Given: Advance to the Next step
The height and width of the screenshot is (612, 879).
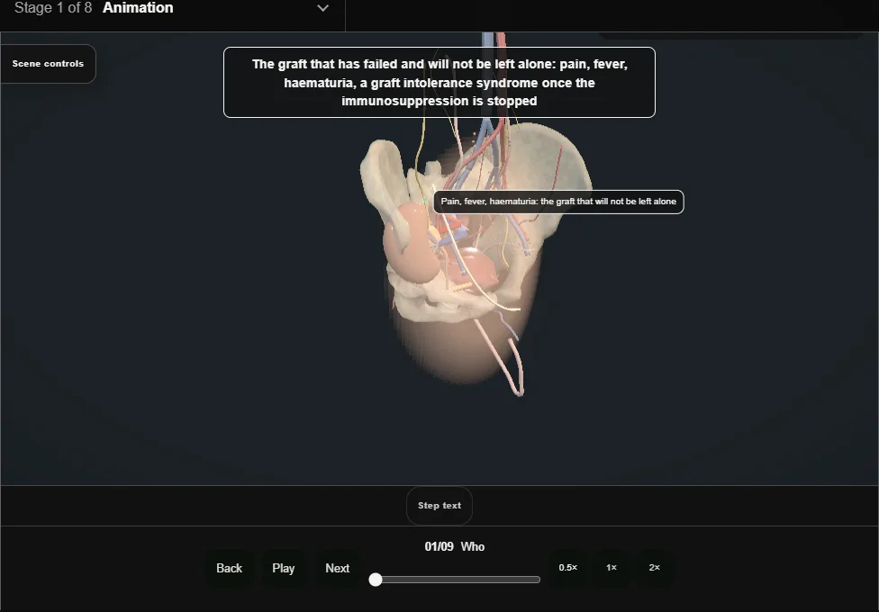Looking at the screenshot, I should pyautogui.click(x=338, y=568).
